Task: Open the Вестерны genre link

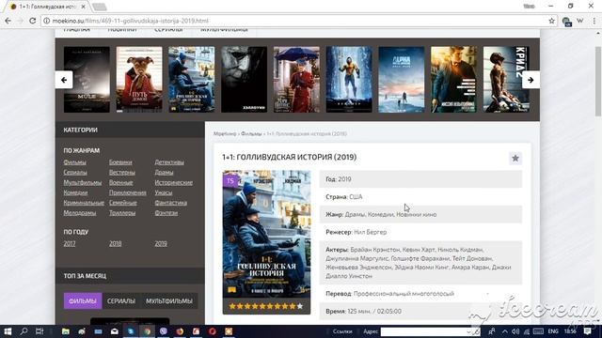Action: coord(121,172)
